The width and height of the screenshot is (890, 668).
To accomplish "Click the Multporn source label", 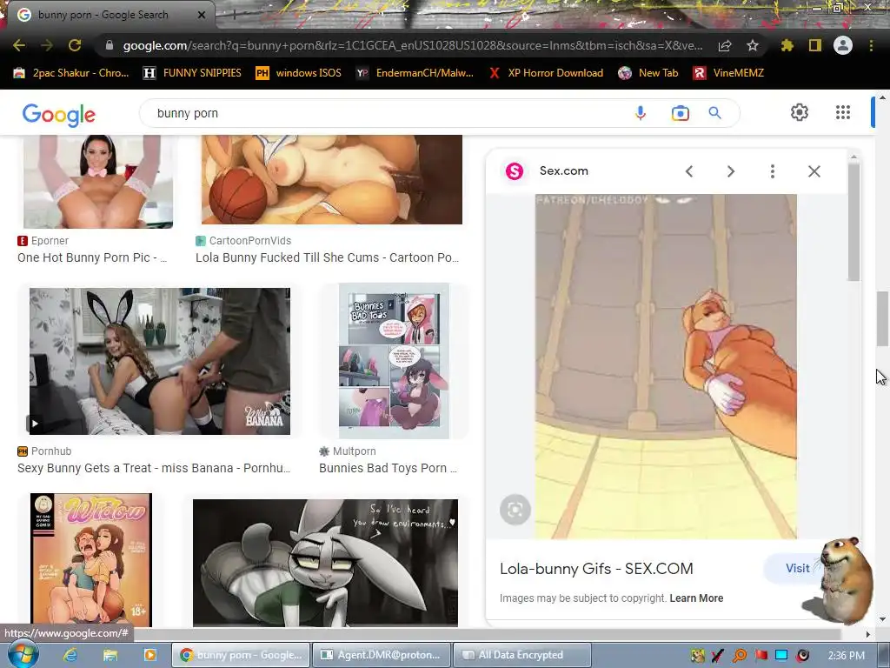I will [348, 451].
